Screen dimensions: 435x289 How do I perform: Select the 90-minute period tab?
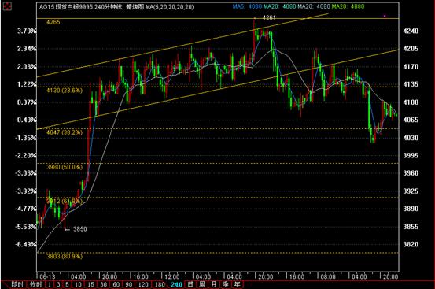pyautogui.click(x=129, y=284)
